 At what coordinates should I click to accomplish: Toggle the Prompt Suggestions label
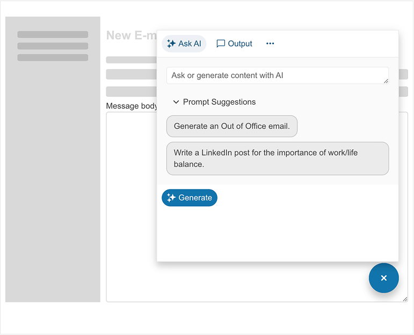tap(219, 102)
